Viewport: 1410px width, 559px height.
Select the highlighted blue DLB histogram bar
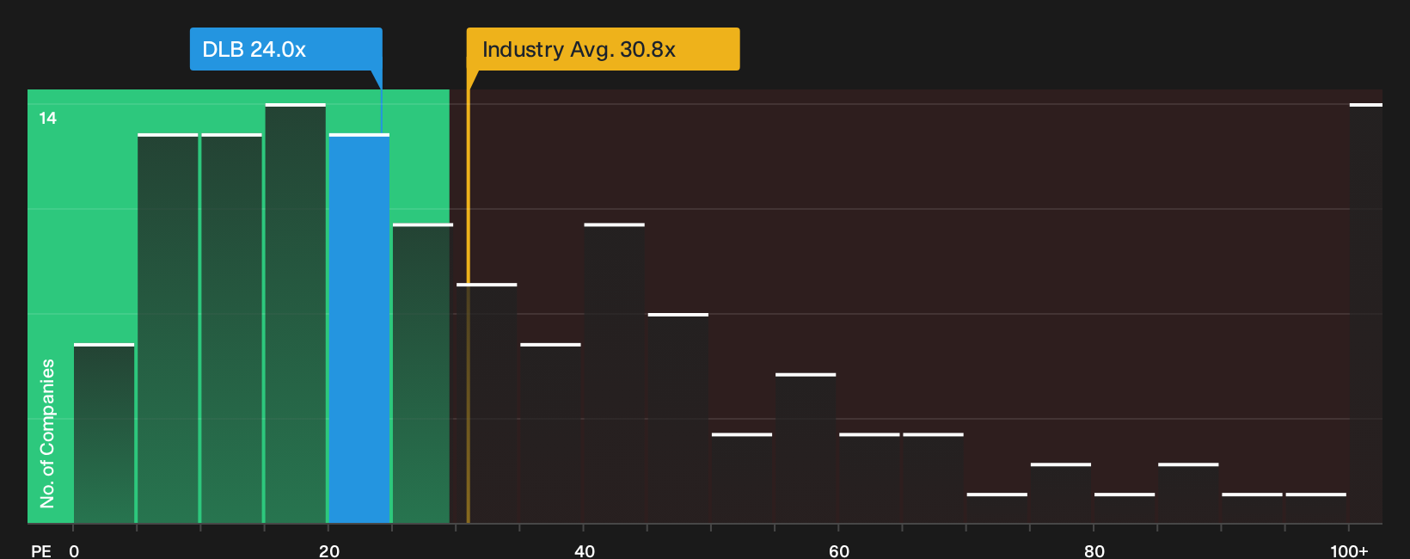[x=359, y=329]
